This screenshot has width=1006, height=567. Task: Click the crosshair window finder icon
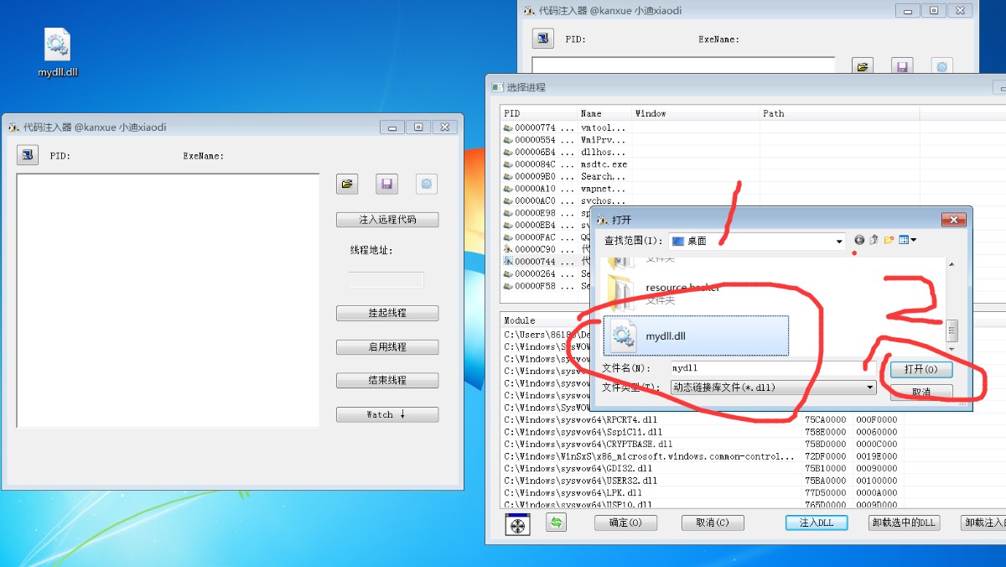518,524
